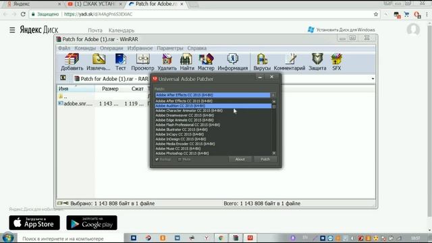This screenshot has height=243, width=432.
Task: Open the Файл menu in WinRAR
Action: 64,48
